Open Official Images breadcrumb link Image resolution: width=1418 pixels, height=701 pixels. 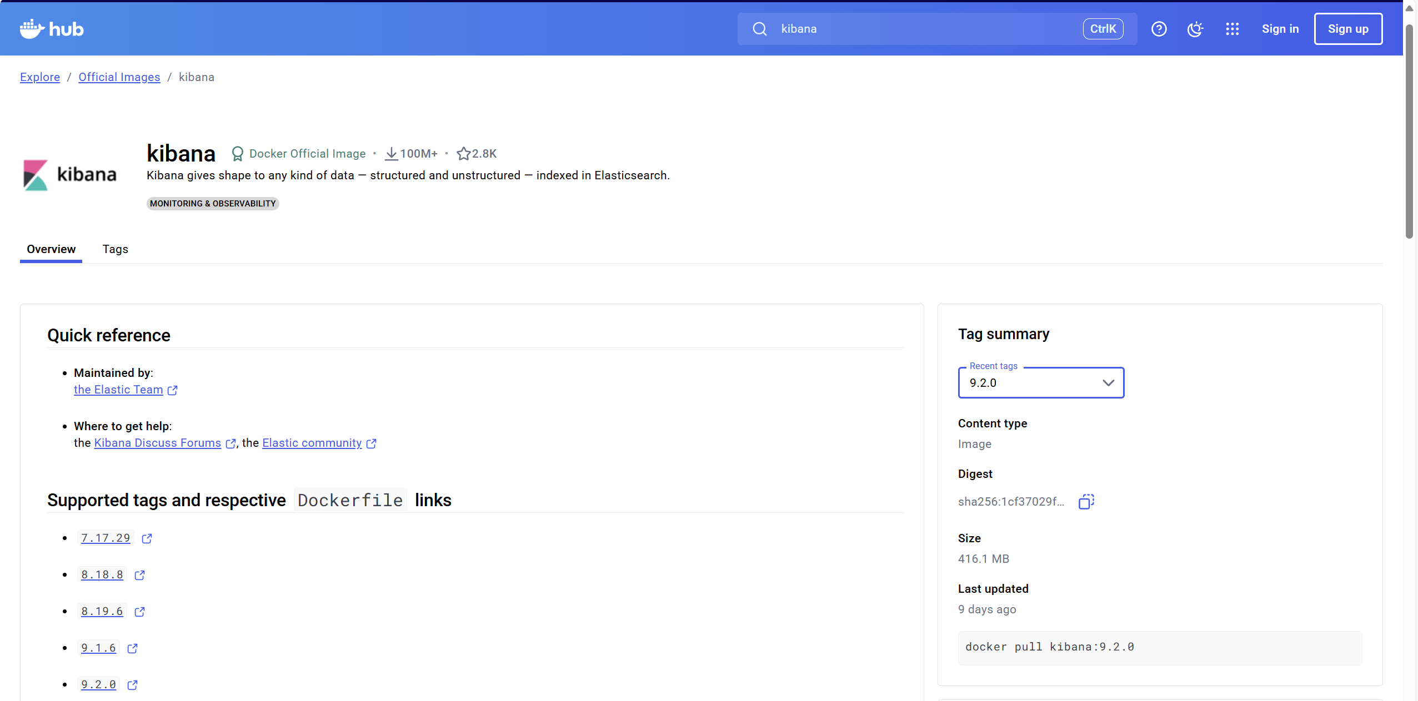(119, 77)
